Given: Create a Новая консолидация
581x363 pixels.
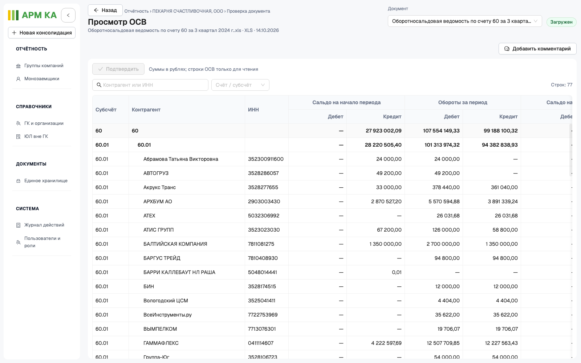Looking at the screenshot, I should (42, 33).
